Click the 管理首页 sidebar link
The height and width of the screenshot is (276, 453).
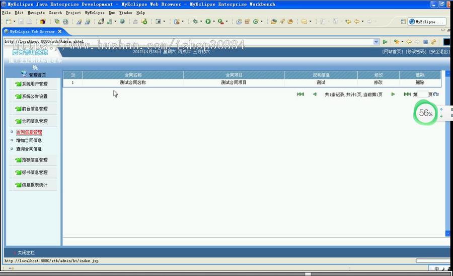[37, 75]
